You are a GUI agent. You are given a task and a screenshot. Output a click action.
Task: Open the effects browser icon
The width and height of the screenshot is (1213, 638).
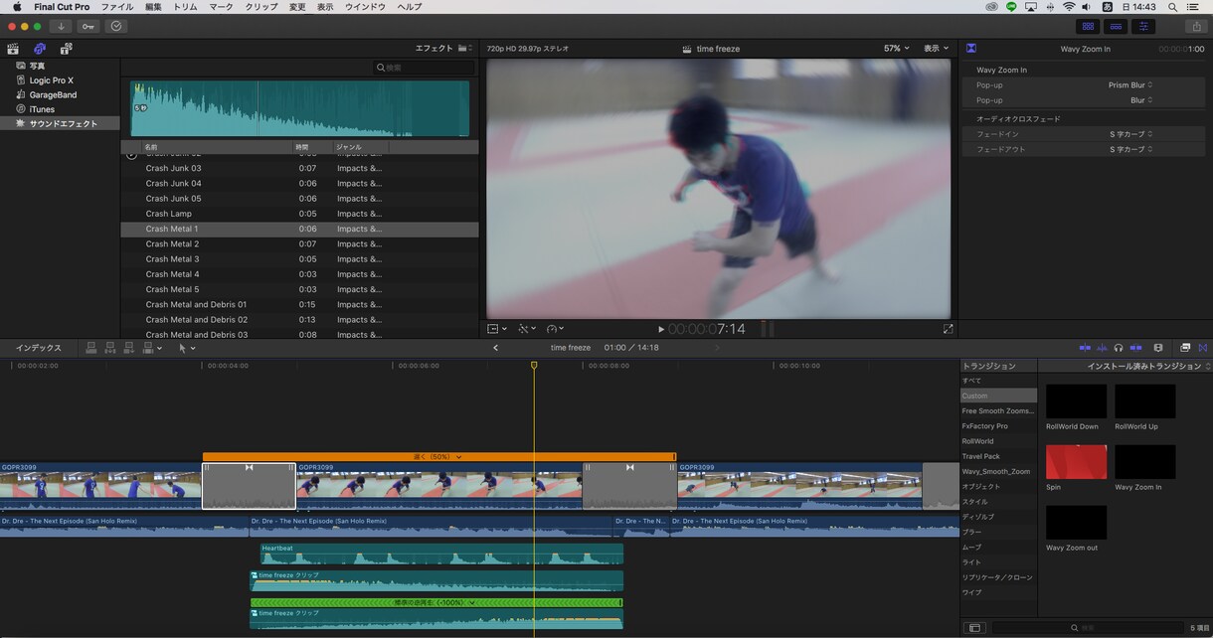point(1185,348)
